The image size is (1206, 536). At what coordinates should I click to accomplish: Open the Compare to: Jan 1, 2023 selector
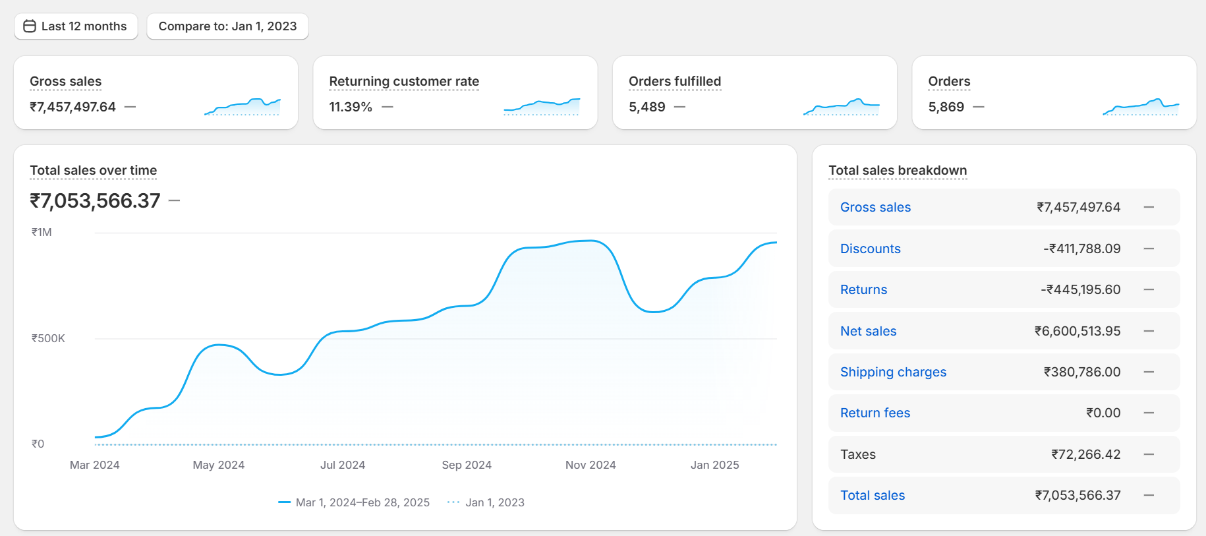(x=227, y=26)
